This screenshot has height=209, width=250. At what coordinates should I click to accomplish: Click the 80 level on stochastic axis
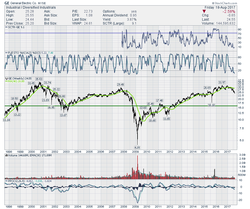click(x=239, y=57)
